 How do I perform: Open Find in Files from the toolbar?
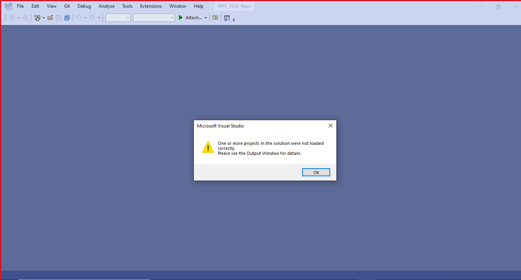[215, 18]
